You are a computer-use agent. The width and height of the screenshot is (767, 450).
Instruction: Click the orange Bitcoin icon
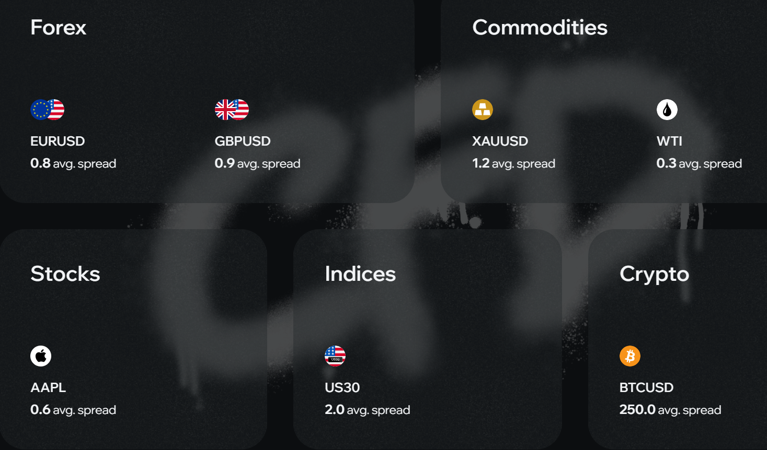(630, 356)
